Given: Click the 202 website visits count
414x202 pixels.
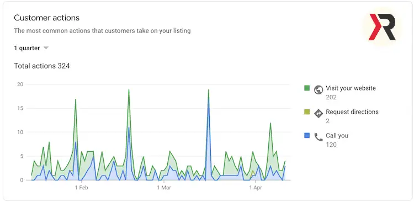Looking at the screenshot, I should 331,98.
